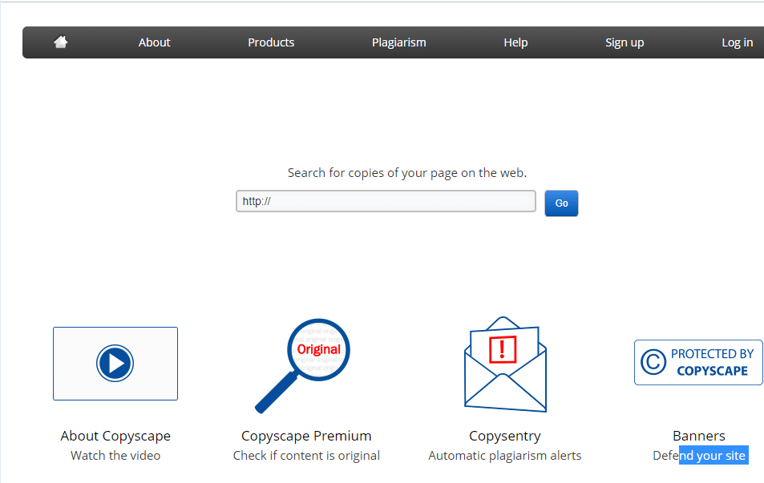Click the blue Go button
Screen dimensions: 764x483
click(x=561, y=203)
